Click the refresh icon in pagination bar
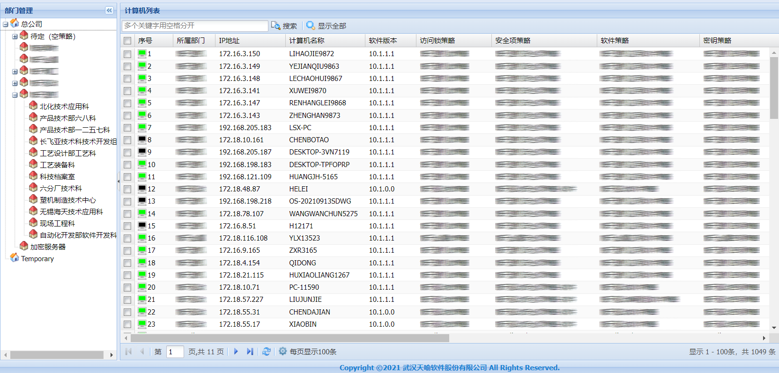This screenshot has height=373, width=779. tap(267, 351)
